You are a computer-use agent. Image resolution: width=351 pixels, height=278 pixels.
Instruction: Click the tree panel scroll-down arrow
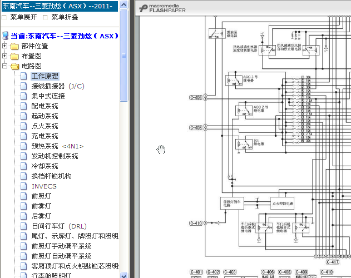pyautogui.click(x=124, y=275)
